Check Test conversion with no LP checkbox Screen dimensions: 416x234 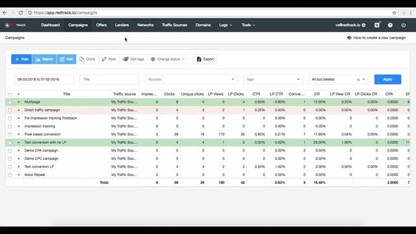[10, 142]
